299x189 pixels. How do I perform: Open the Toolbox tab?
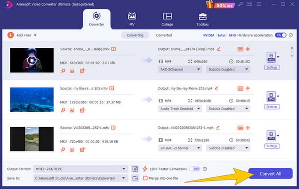[x=203, y=19]
